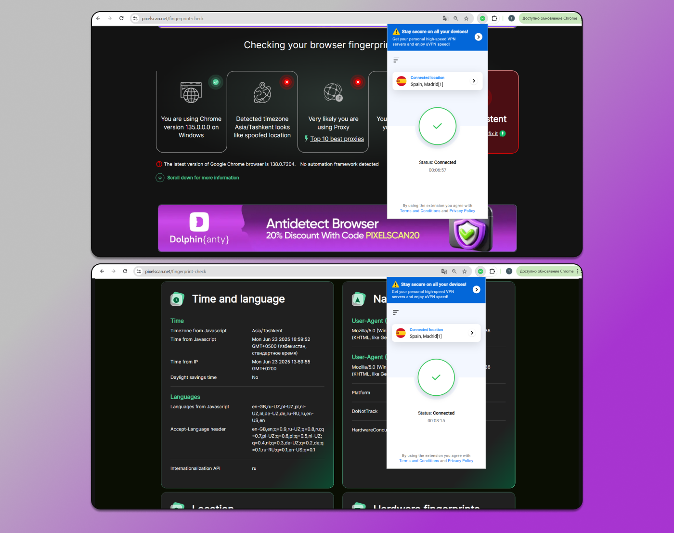Click the address bar in the top browser window
674x533 pixels.
[x=289, y=18]
